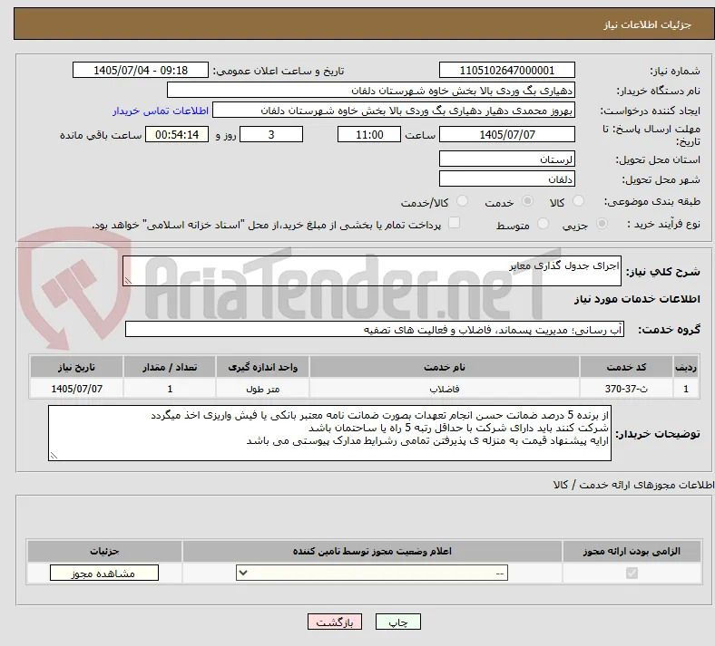Click resize handle of شرح کلی نیاز box
The width and height of the screenshot is (715, 646).
coord(128,281)
